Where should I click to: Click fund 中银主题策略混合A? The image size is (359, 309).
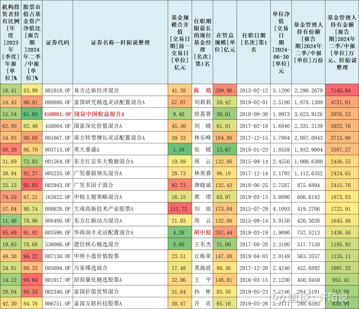pyautogui.click(x=98, y=197)
